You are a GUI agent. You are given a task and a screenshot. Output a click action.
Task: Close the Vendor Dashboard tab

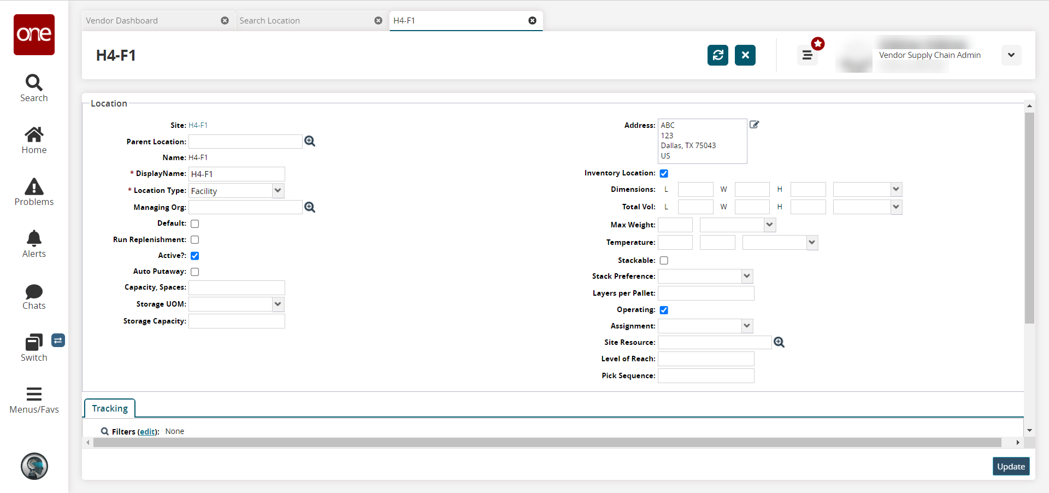pos(225,21)
